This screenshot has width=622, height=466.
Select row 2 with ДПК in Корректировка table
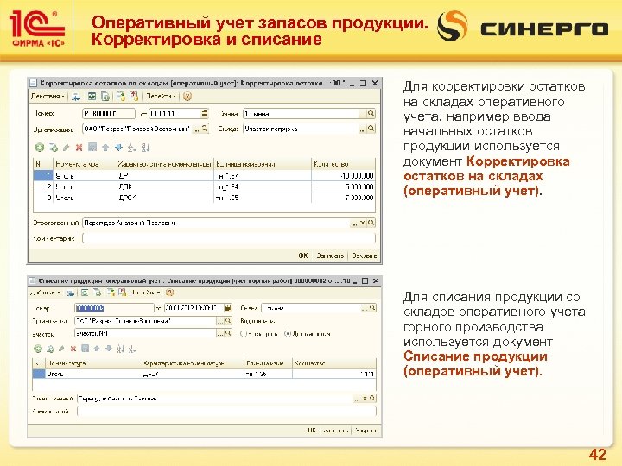pyautogui.click(x=204, y=186)
